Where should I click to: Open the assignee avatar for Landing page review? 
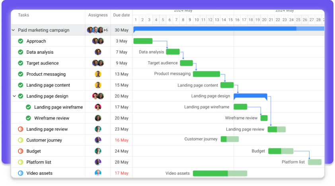(98, 129)
